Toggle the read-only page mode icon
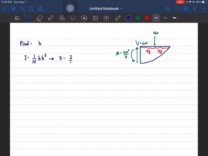 click(17, 18)
